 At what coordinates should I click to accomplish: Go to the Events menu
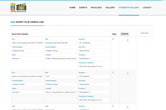(x=83, y=8)
